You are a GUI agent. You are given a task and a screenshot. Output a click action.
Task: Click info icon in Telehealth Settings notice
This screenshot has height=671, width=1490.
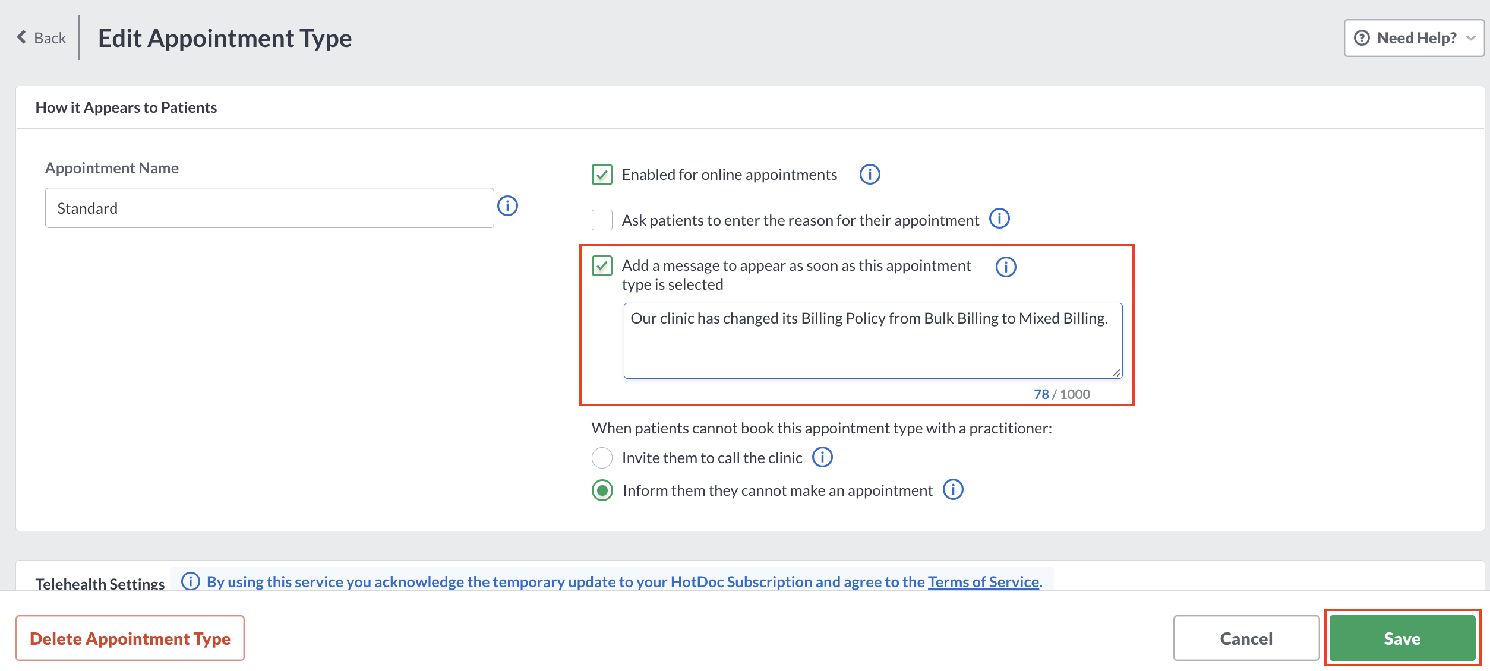coord(190,581)
